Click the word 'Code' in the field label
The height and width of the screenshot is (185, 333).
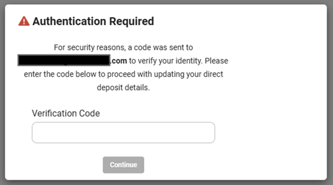pos(89,114)
